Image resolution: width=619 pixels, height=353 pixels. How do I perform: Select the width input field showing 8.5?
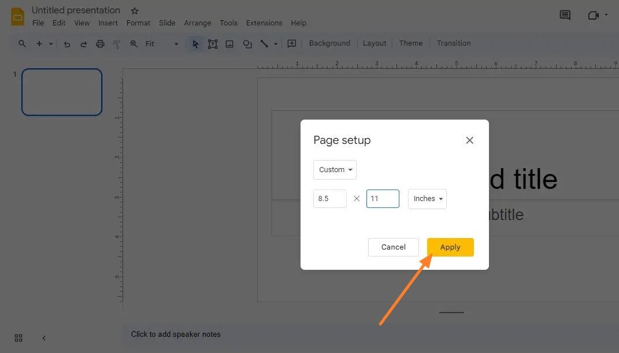[329, 199]
